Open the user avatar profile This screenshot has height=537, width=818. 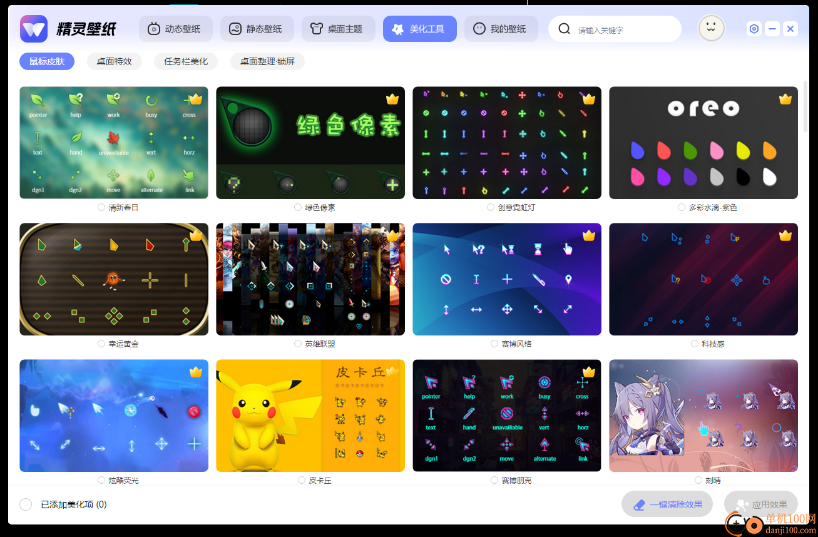711,28
